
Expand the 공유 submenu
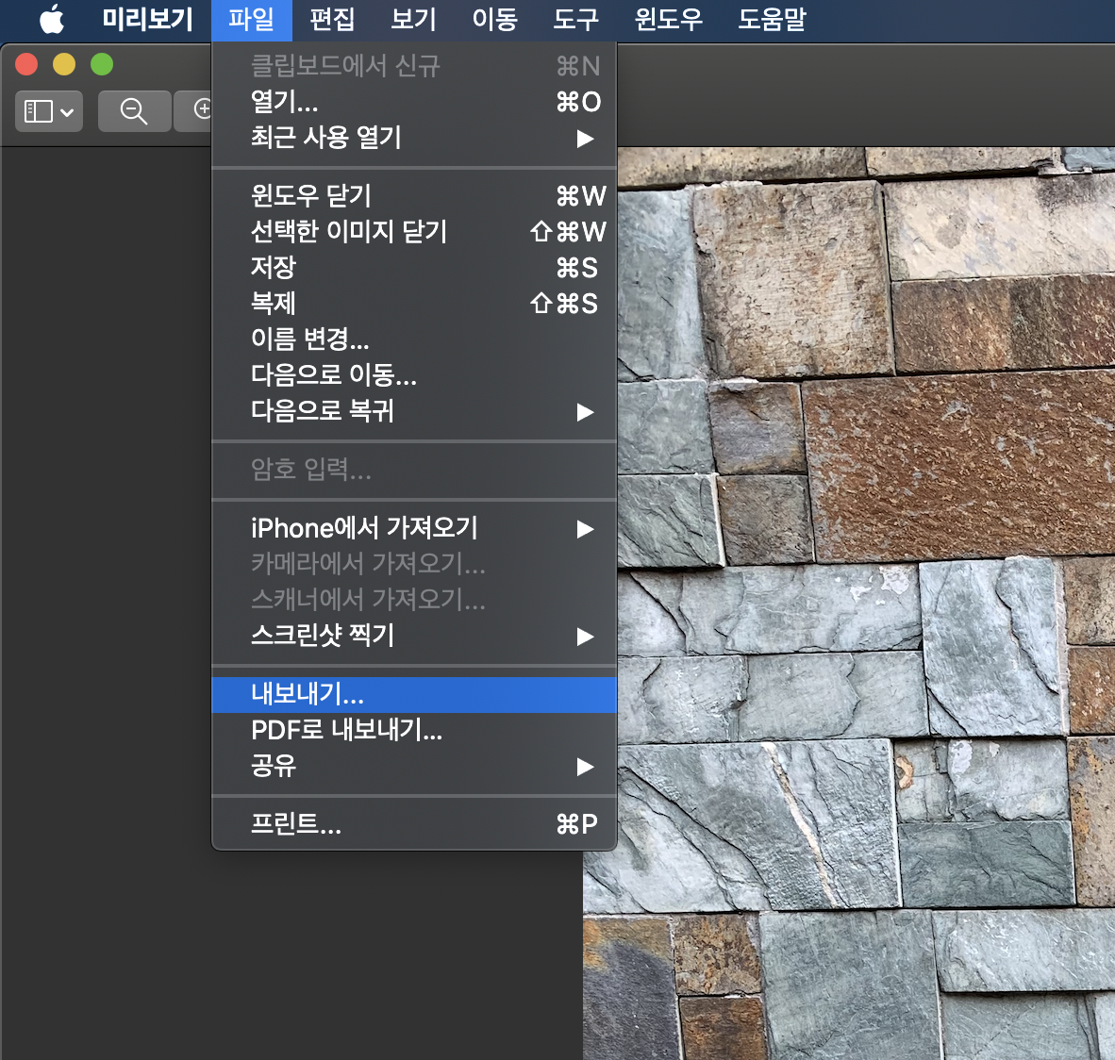[x=414, y=767]
